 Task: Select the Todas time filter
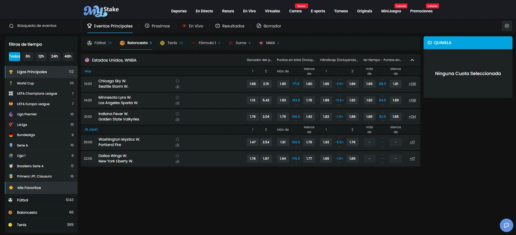15,56
